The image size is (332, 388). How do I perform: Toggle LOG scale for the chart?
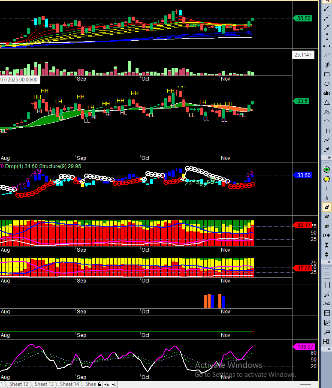(x=327, y=235)
